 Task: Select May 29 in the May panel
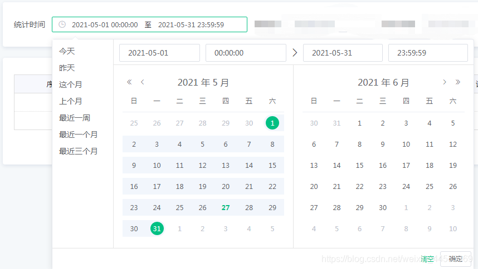pos(272,208)
